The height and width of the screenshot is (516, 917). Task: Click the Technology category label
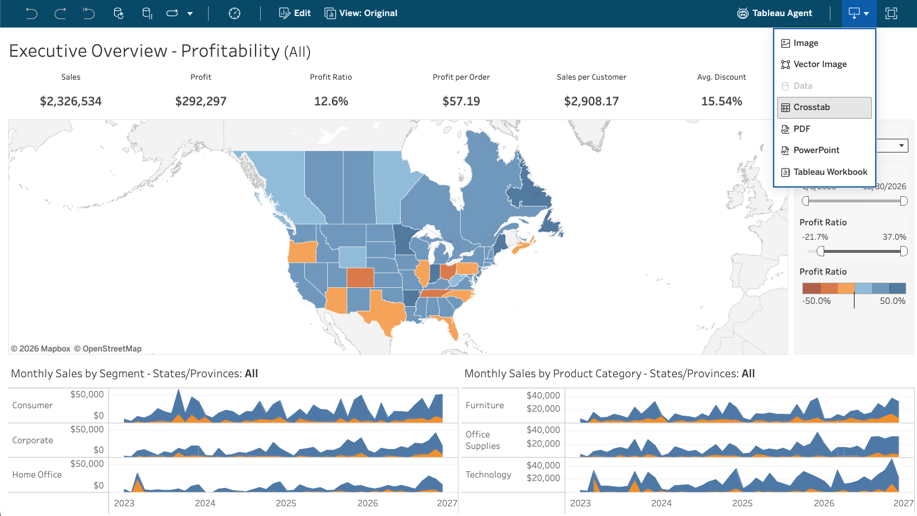(x=488, y=475)
